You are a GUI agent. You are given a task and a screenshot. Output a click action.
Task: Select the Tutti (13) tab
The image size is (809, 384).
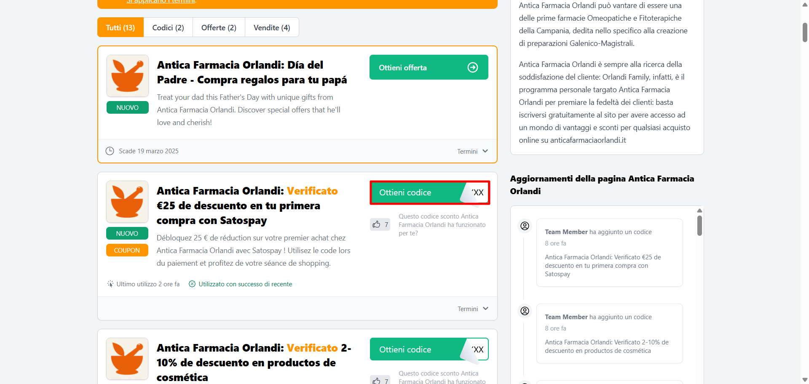pos(121,27)
